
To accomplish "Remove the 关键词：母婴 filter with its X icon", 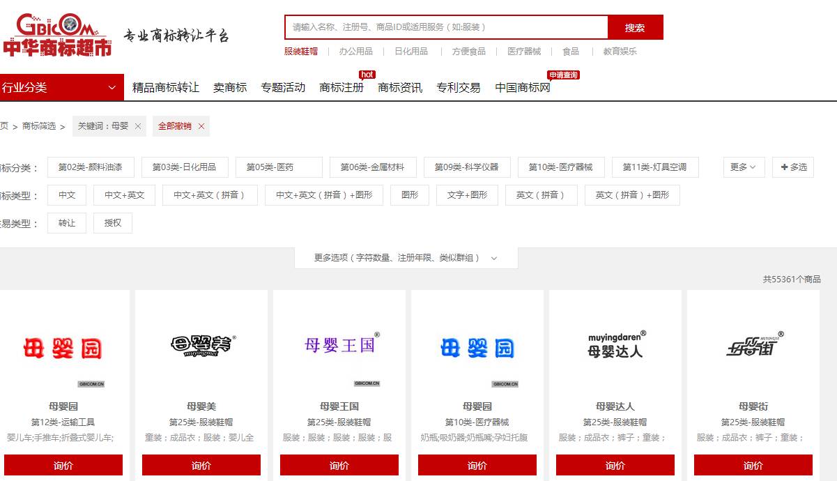I will pyautogui.click(x=137, y=126).
